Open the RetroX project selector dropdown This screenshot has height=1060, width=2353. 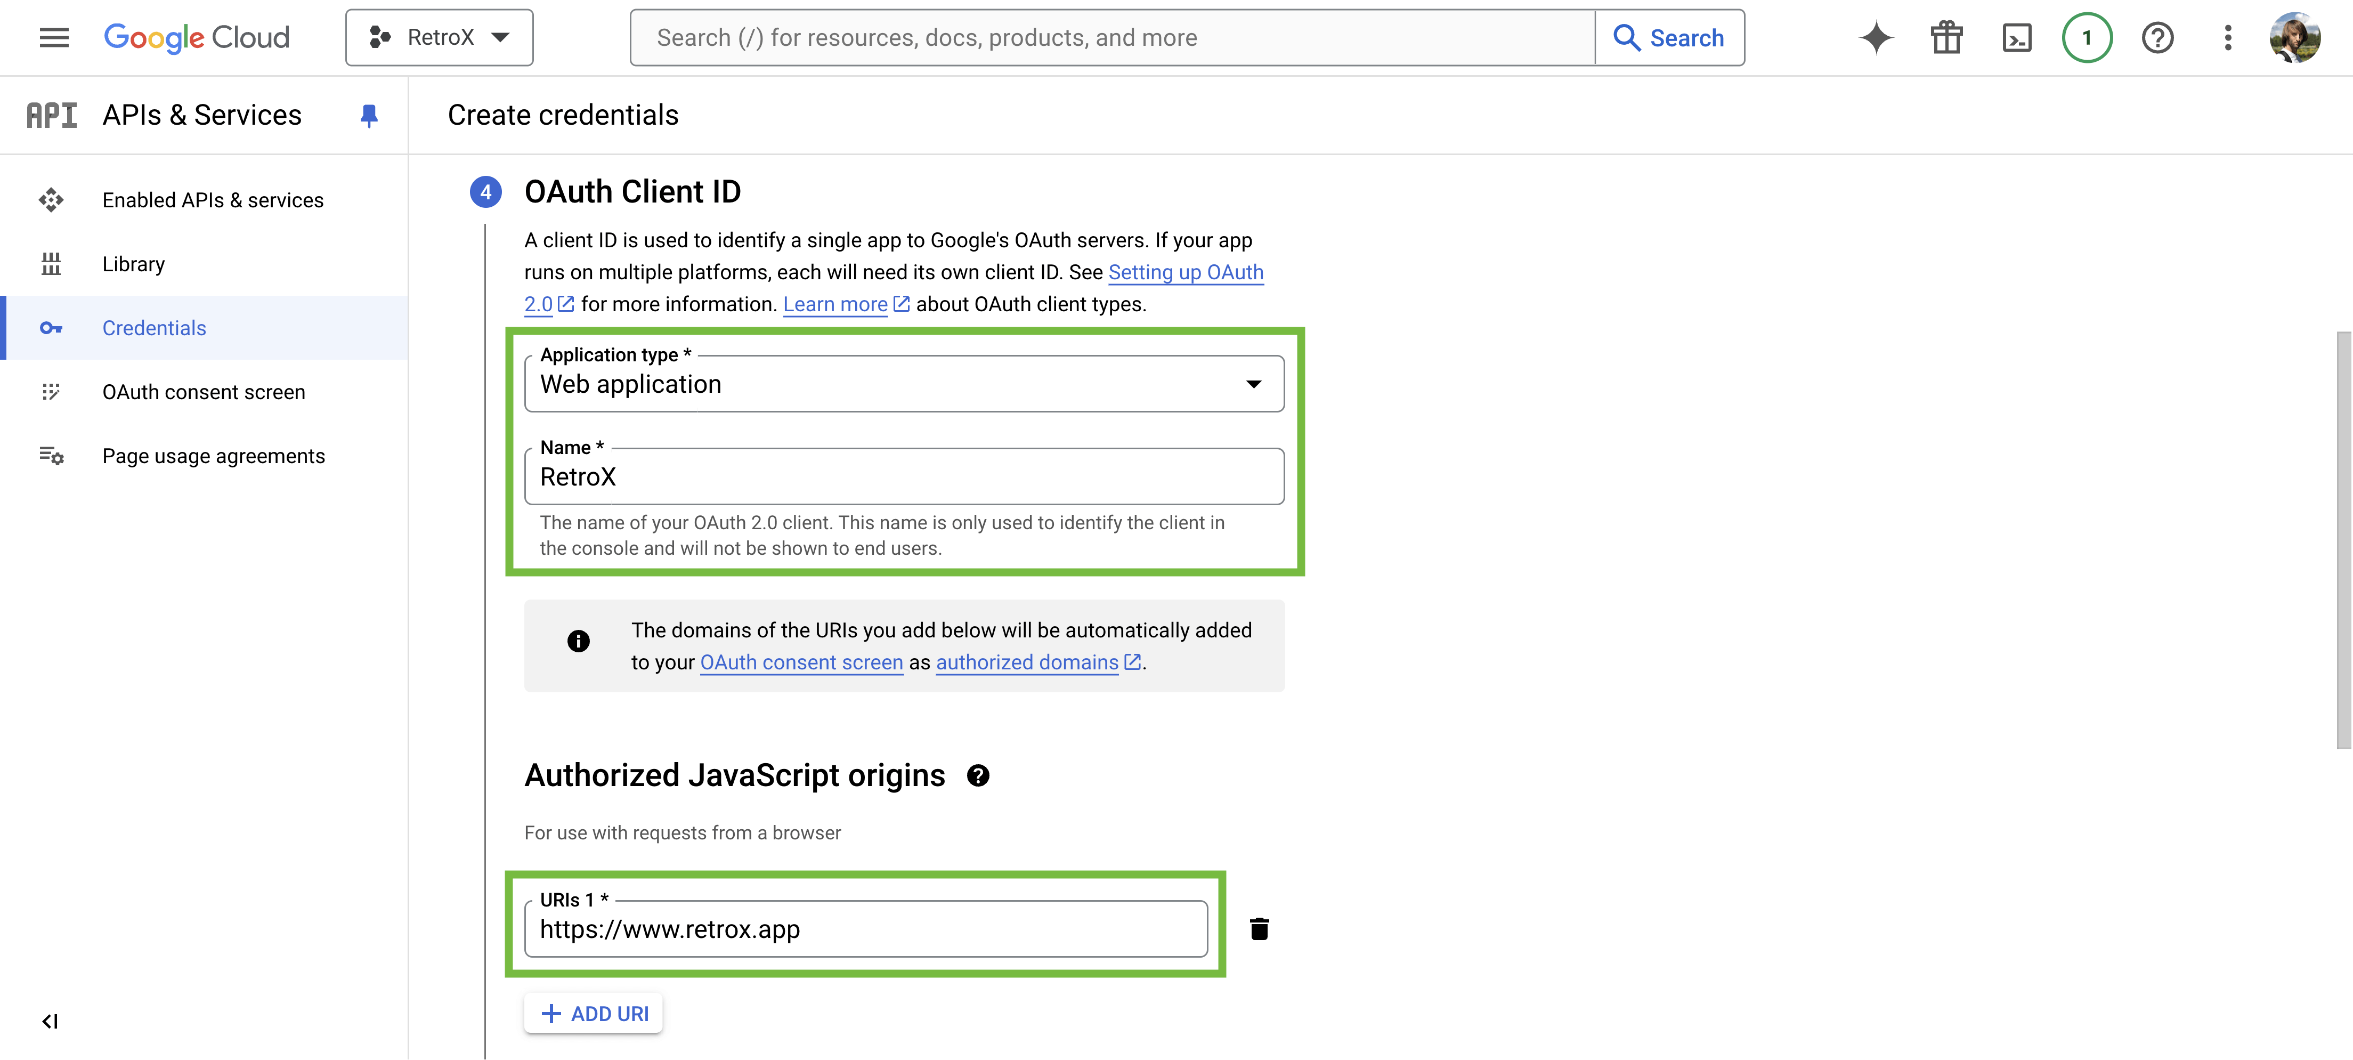click(440, 37)
